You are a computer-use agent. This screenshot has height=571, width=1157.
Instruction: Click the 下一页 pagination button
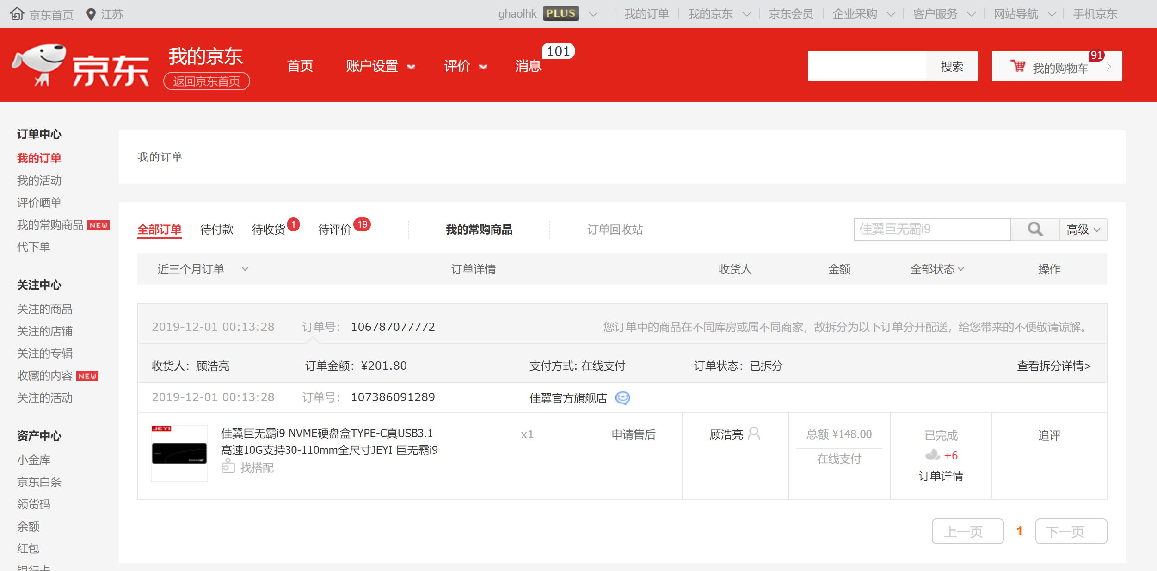click(1071, 531)
